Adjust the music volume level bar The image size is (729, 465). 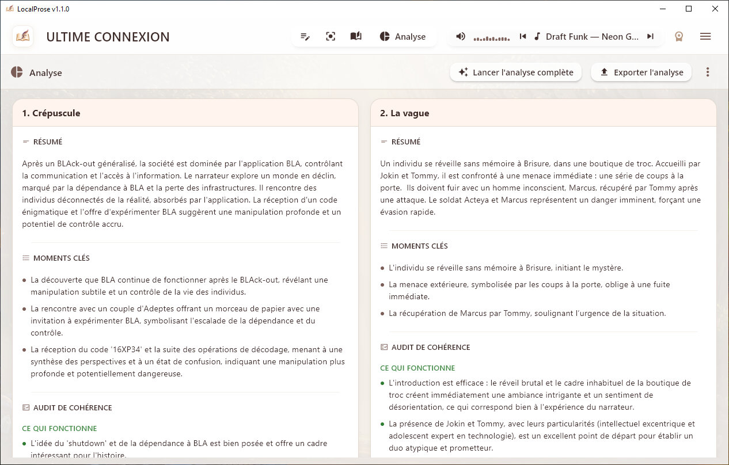491,39
